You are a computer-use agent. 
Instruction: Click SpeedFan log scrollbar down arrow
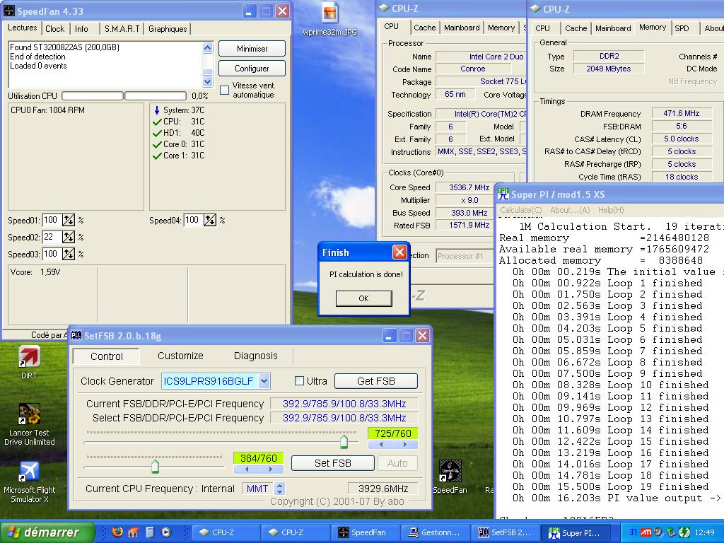(208, 82)
